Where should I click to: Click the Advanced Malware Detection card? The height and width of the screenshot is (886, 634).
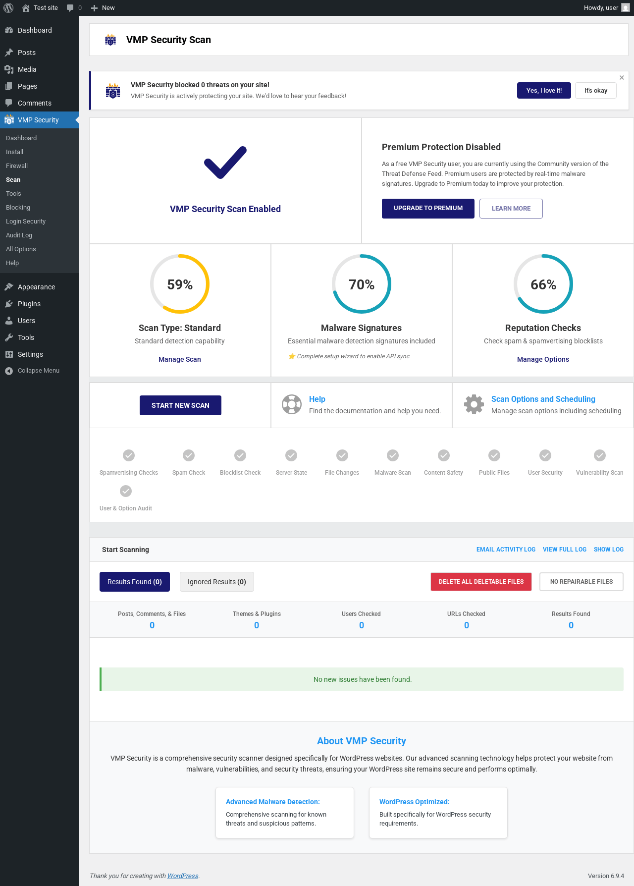[285, 813]
